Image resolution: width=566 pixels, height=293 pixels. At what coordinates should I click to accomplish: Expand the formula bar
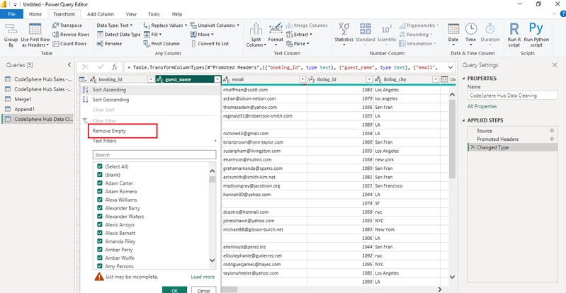coord(451,67)
